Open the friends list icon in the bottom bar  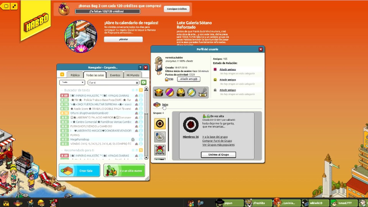191,203
